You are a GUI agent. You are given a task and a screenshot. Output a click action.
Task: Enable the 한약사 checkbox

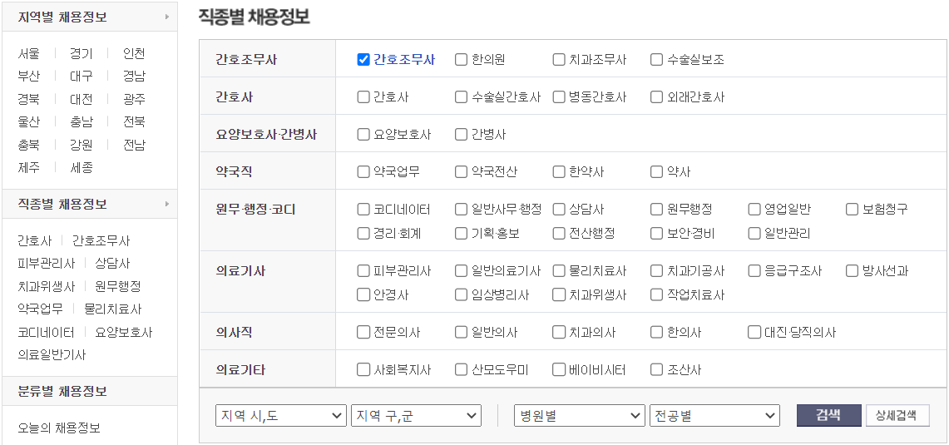559,172
